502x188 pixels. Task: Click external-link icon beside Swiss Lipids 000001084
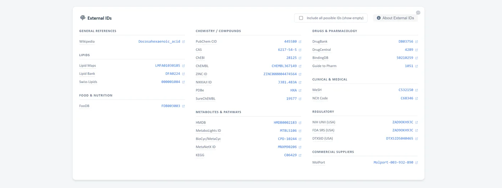(x=183, y=82)
